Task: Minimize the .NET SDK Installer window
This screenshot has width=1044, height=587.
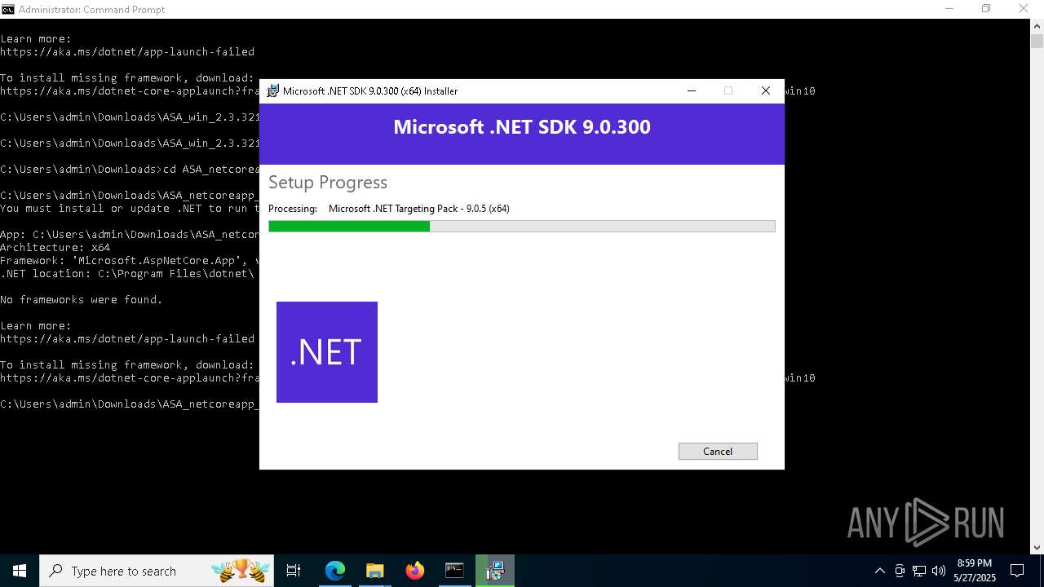Action: tap(692, 90)
